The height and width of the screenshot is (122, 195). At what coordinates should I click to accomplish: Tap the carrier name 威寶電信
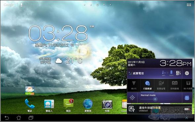coord(138,73)
